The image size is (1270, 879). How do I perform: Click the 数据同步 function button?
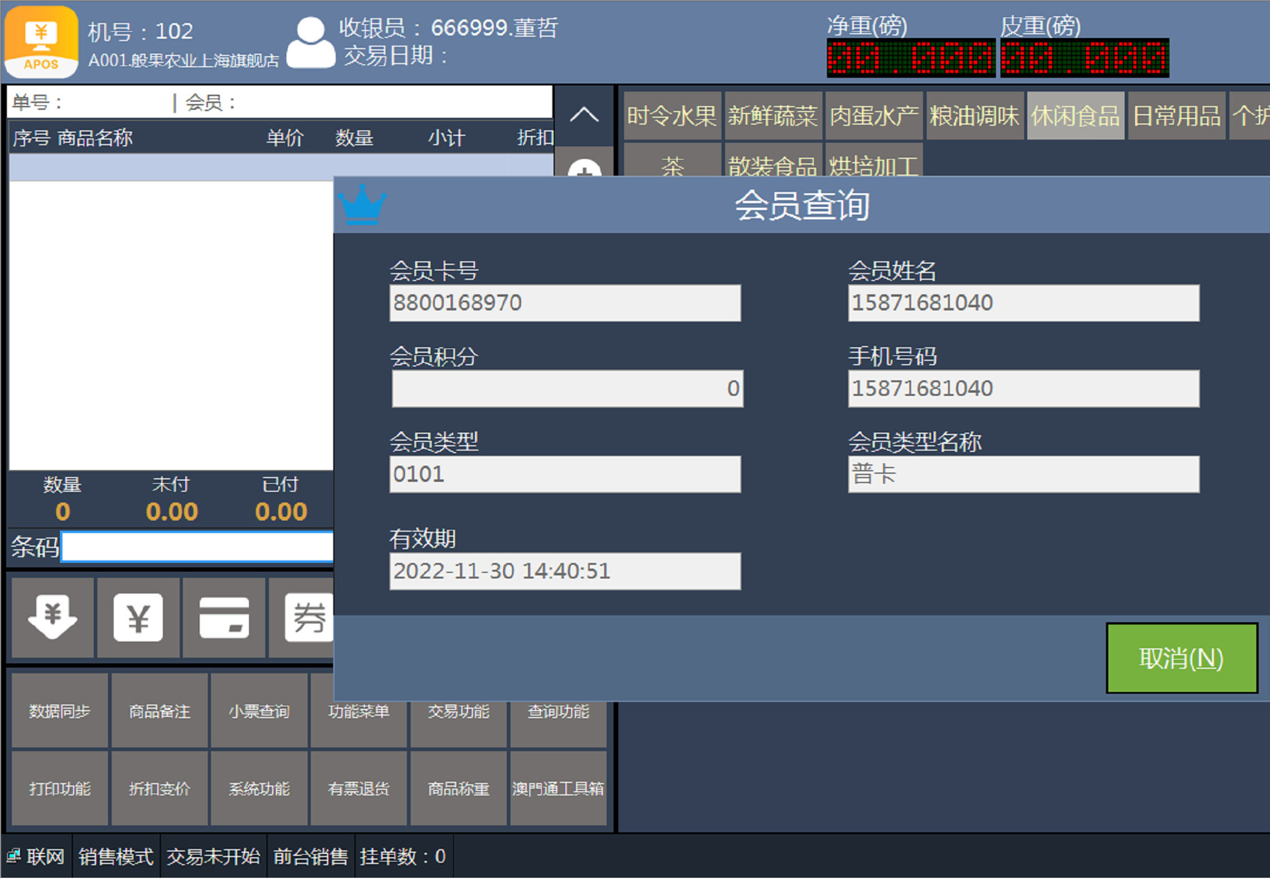pyautogui.click(x=60, y=711)
